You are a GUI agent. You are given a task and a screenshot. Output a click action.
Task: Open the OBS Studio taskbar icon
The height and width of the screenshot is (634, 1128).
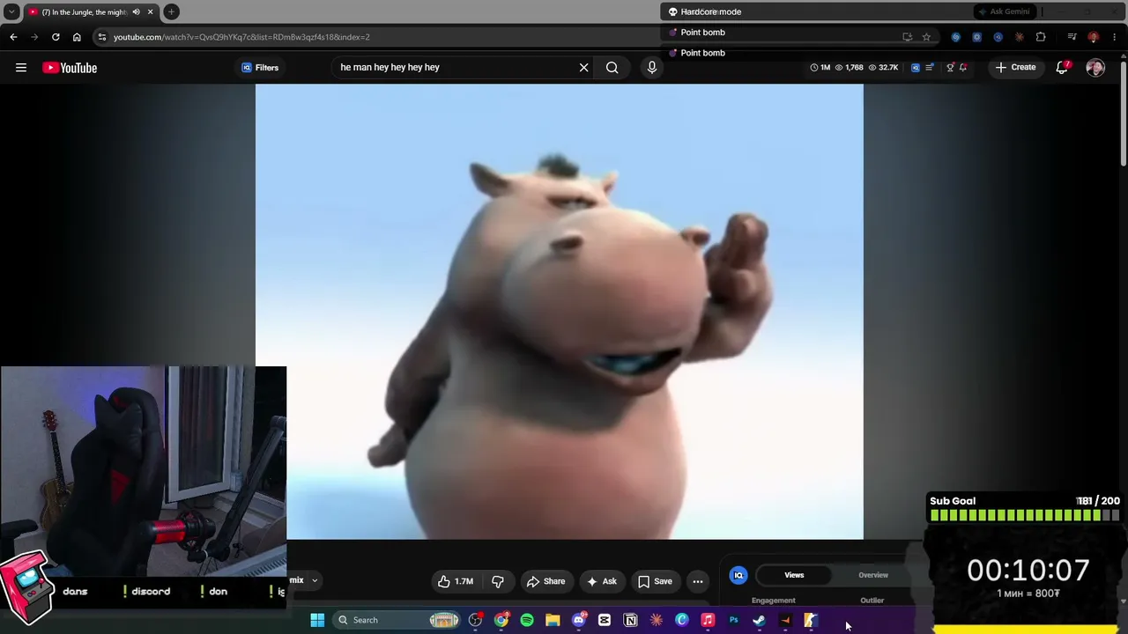476,620
